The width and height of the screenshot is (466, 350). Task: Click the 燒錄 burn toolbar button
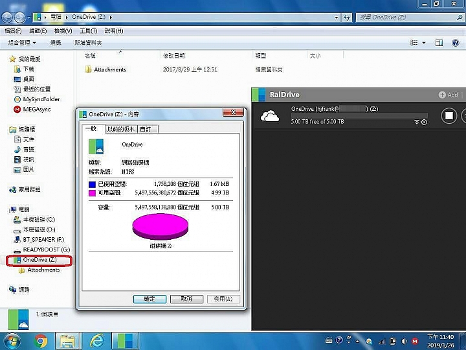click(x=55, y=43)
